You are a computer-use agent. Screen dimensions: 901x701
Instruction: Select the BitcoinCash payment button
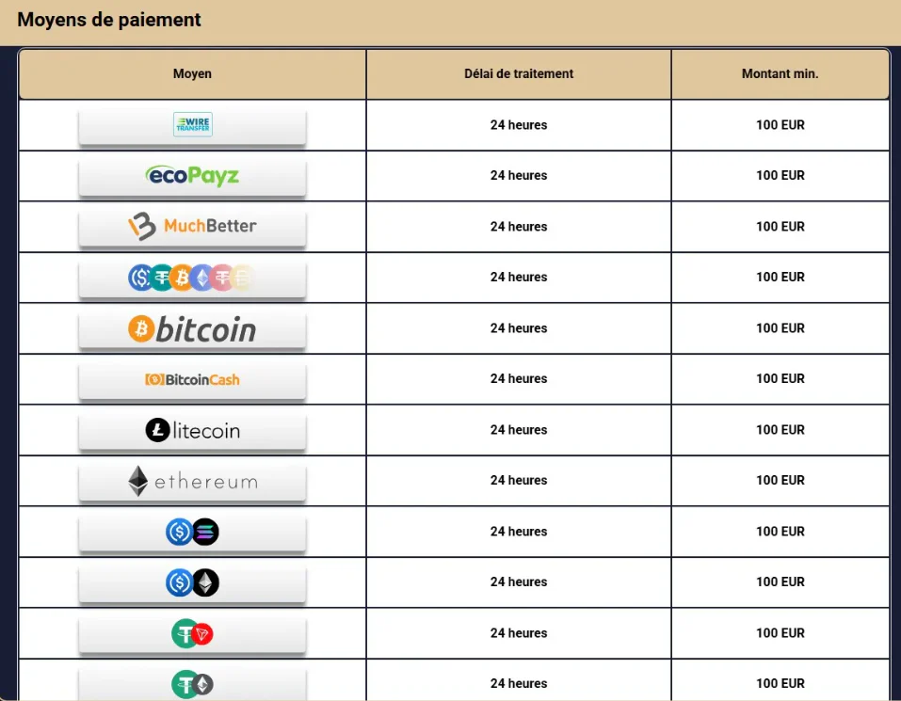pos(192,379)
